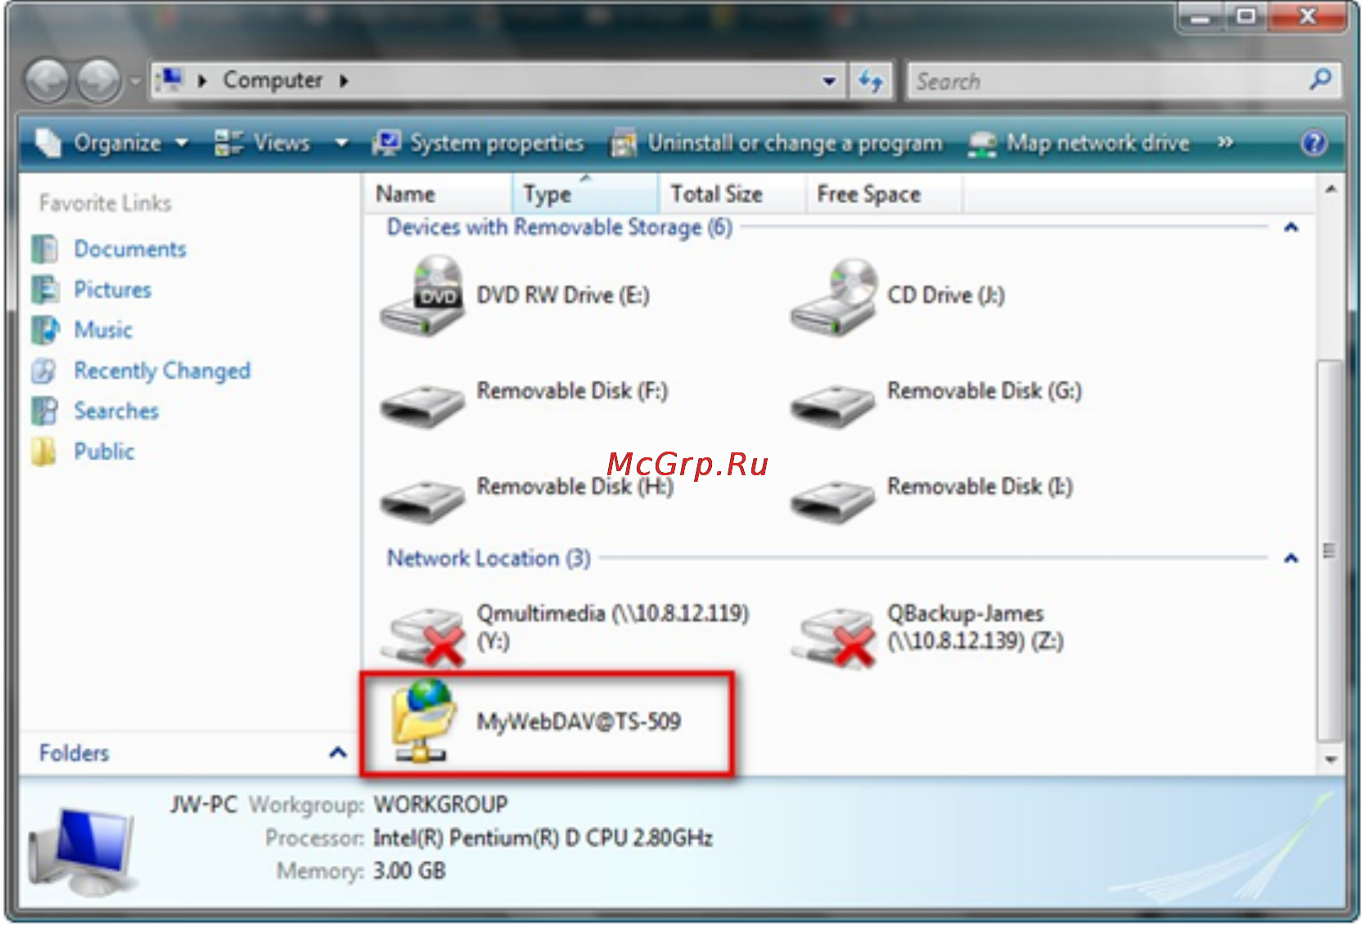Image resolution: width=1366 pixels, height=926 pixels.
Task: Open the Views dropdown arrow
Action: click(341, 143)
